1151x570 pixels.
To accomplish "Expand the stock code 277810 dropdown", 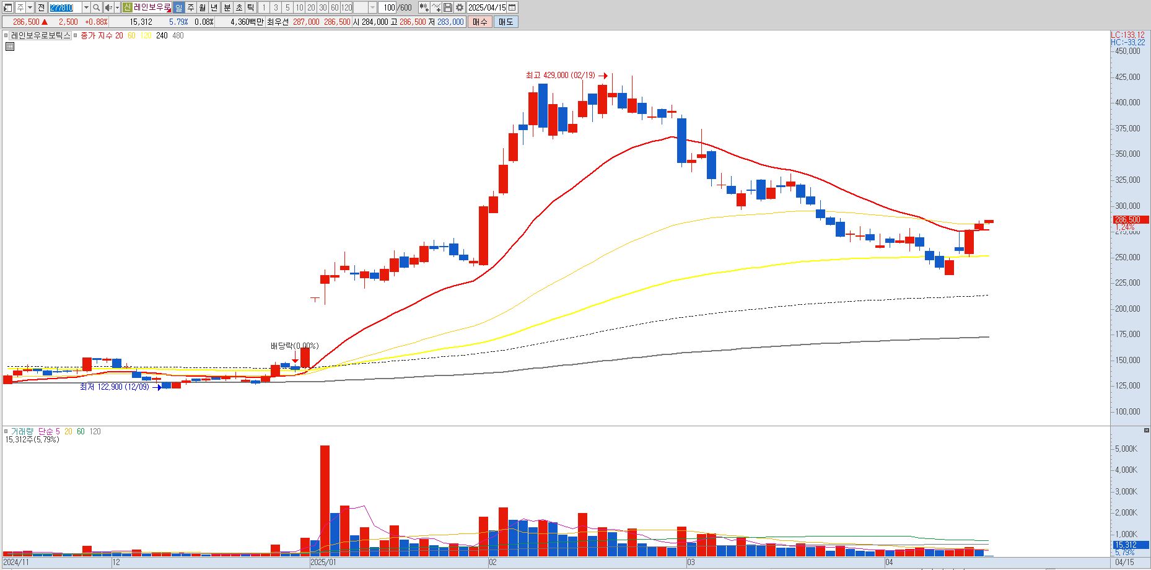I will [86, 7].
